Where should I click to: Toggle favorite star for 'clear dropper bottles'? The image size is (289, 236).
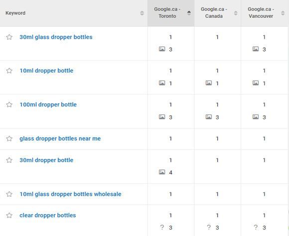click(9, 215)
